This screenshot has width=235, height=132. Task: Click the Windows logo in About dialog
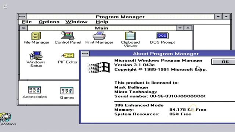[99, 67]
